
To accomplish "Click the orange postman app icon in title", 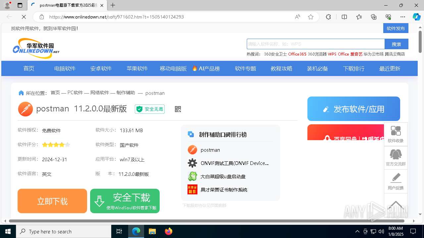I will pos(26,109).
